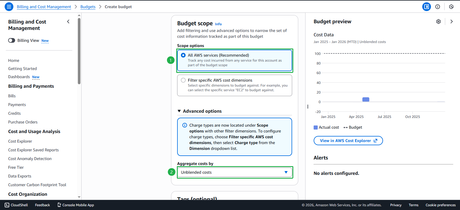Open the Budget scope Info link
The image size is (460, 210).
tap(218, 24)
